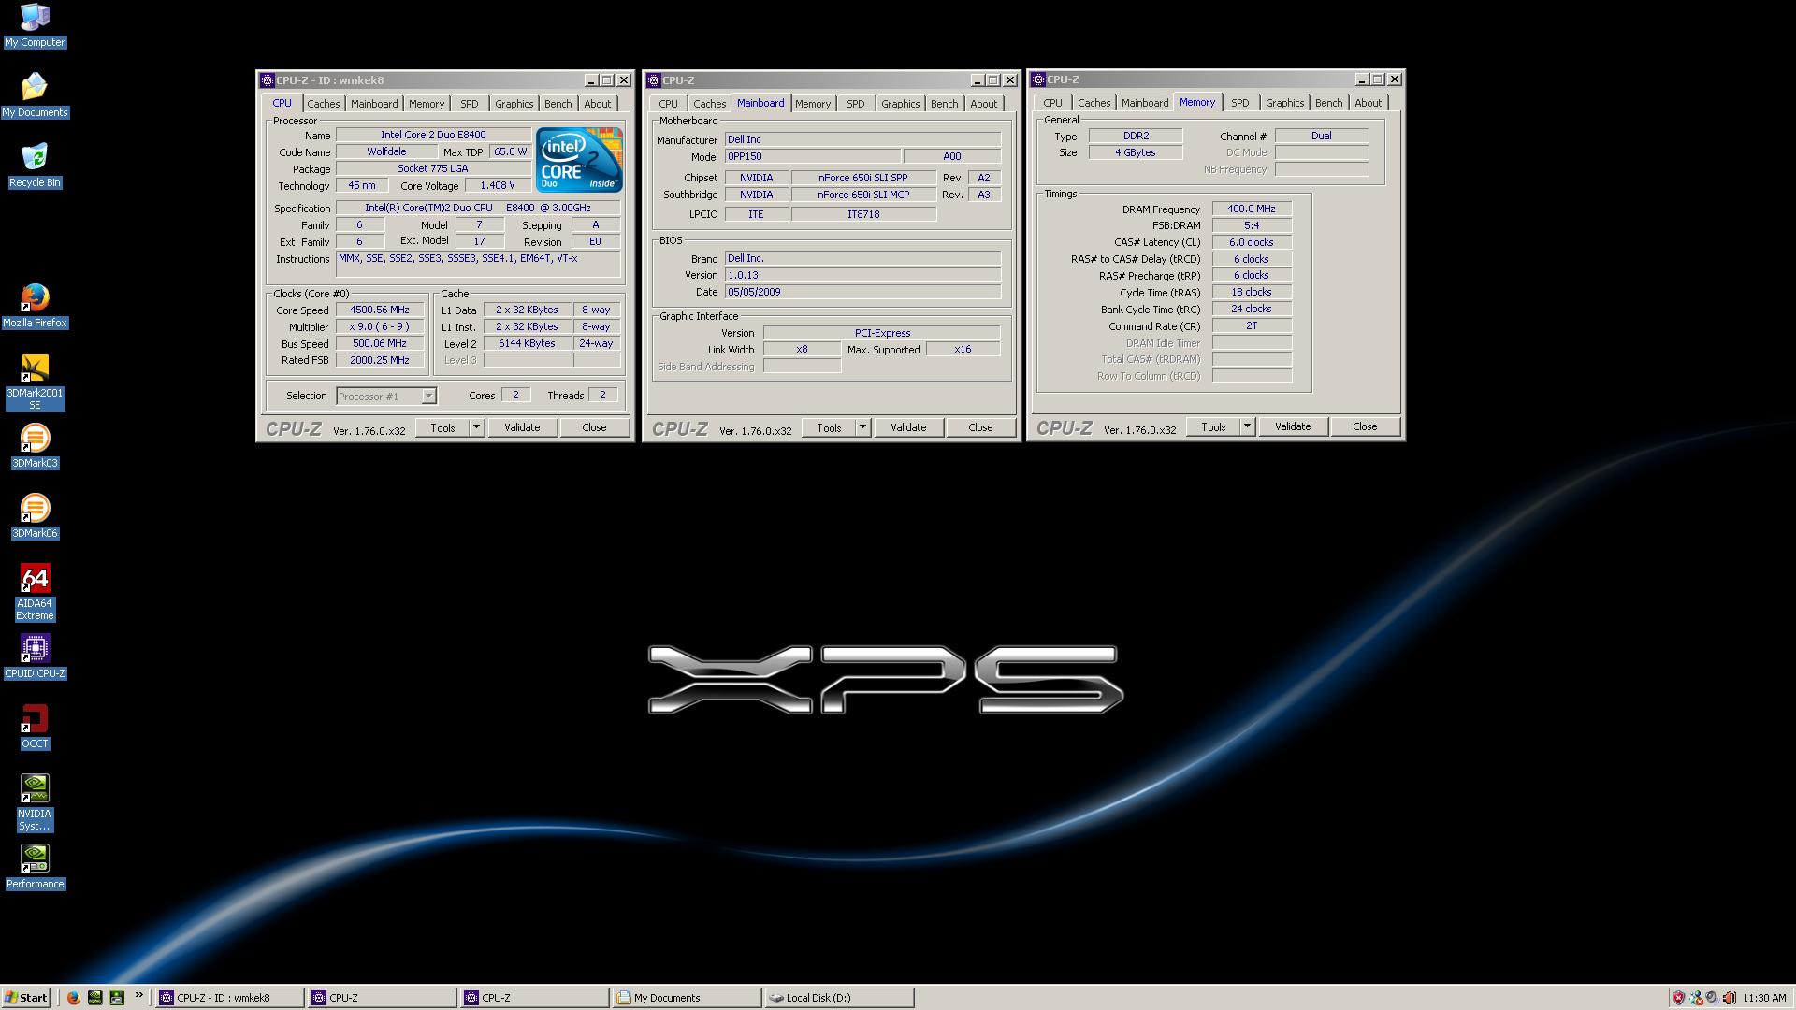The image size is (1796, 1010).
Task: Click the Core Speed value 4500.56 MHz
Action: [380, 310]
